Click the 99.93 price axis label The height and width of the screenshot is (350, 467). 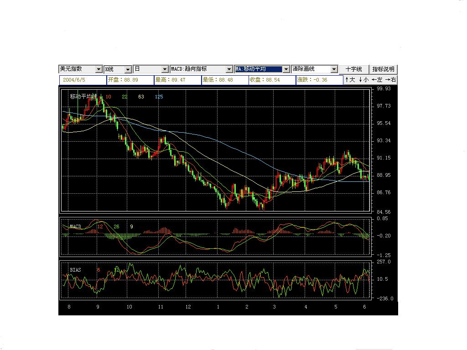click(x=384, y=89)
